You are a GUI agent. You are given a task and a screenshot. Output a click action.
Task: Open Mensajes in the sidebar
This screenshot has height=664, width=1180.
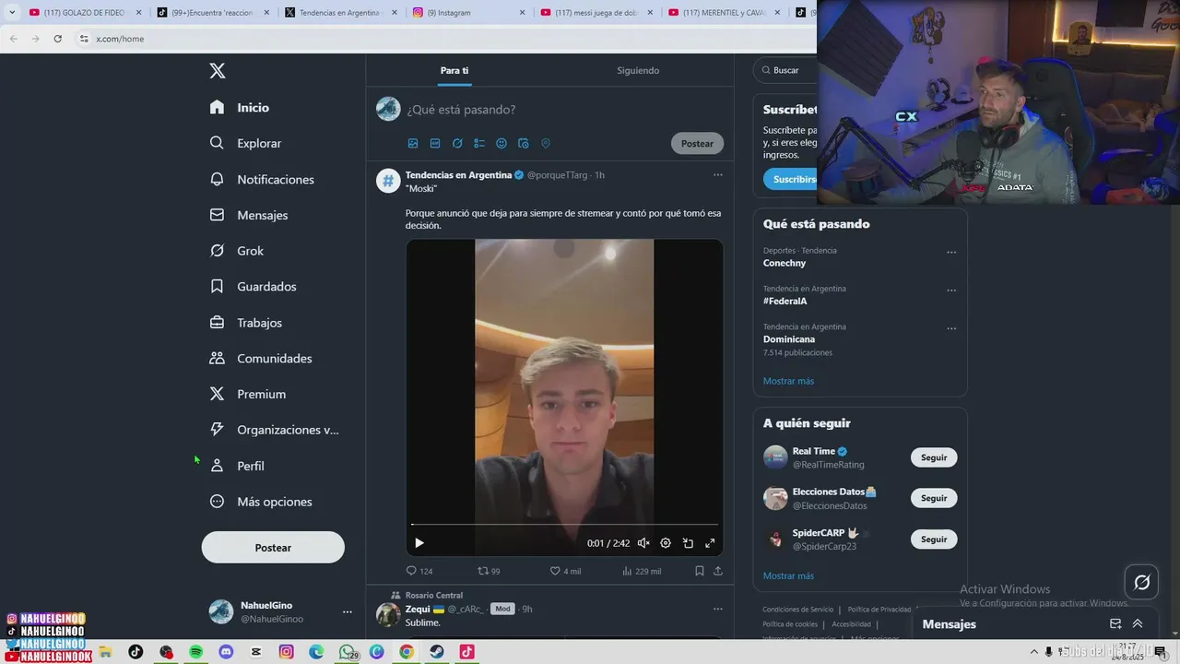pyautogui.click(x=249, y=215)
